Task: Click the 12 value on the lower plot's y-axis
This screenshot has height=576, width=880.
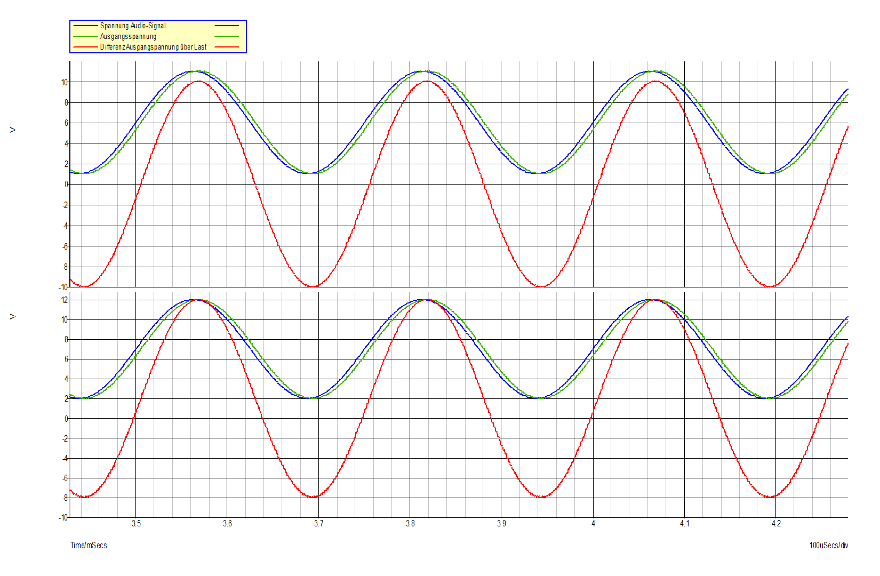Action: [x=65, y=300]
